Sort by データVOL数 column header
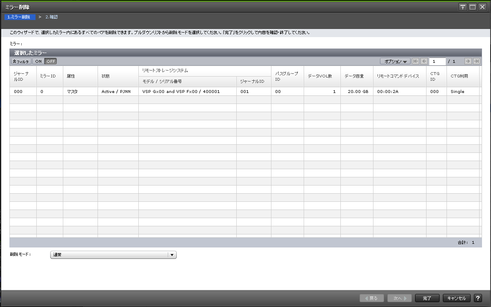Viewport: 491px width, 307px height. coord(322,76)
